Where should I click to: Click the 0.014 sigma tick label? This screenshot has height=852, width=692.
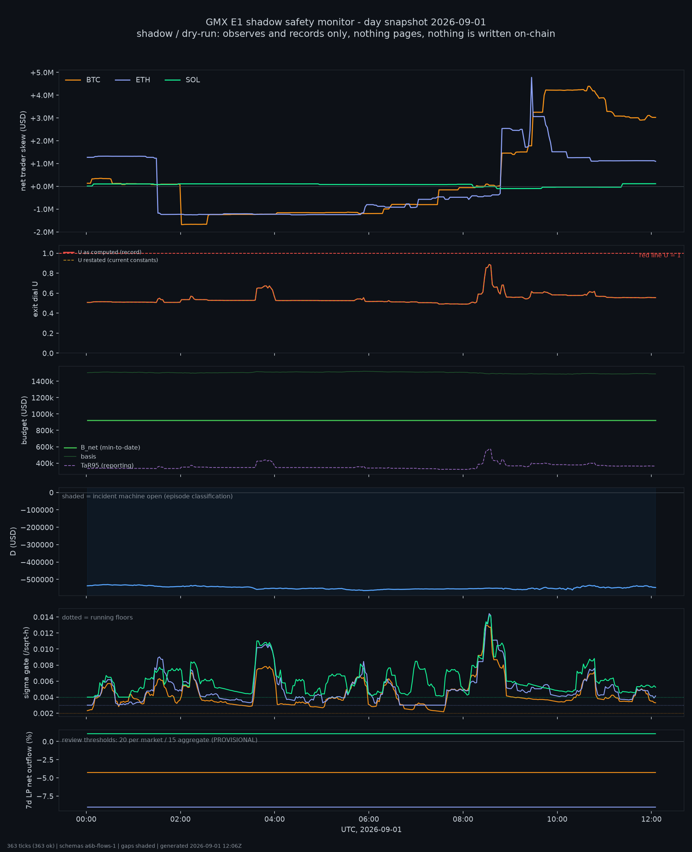coord(43,617)
